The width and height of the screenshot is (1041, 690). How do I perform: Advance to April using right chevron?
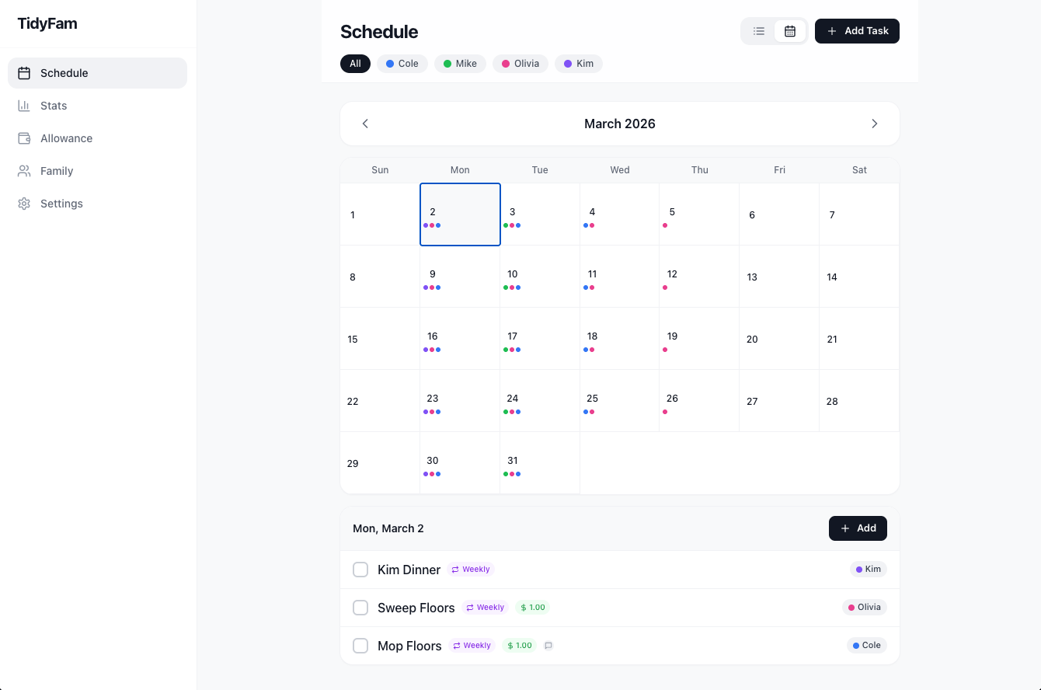(875, 123)
